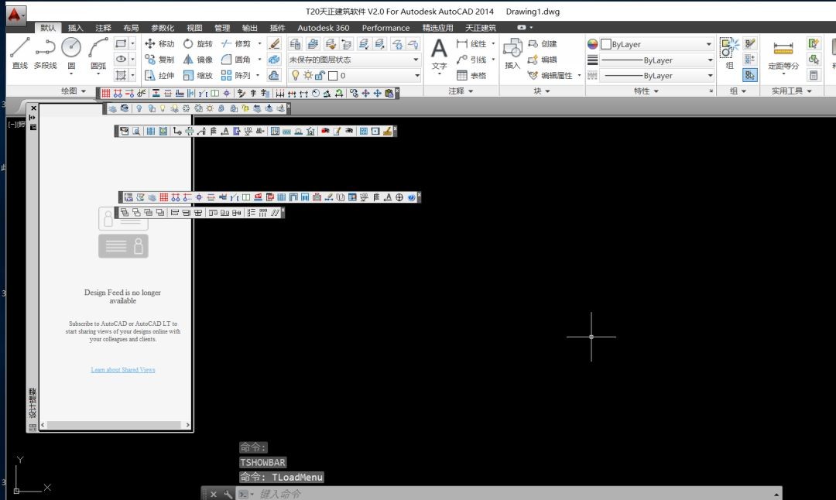This screenshot has width=836, height=500.
Task: Open the current layer 0 dropdown
Action: click(x=354, y=76)
